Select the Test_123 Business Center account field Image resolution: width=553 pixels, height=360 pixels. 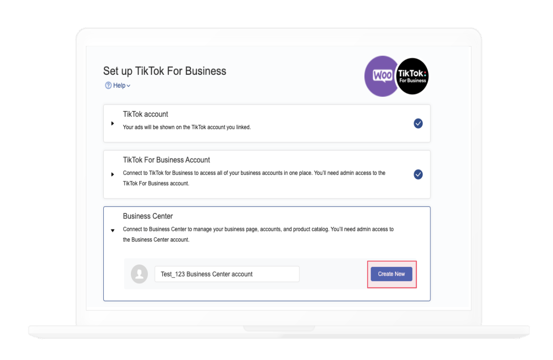[227, 274]
